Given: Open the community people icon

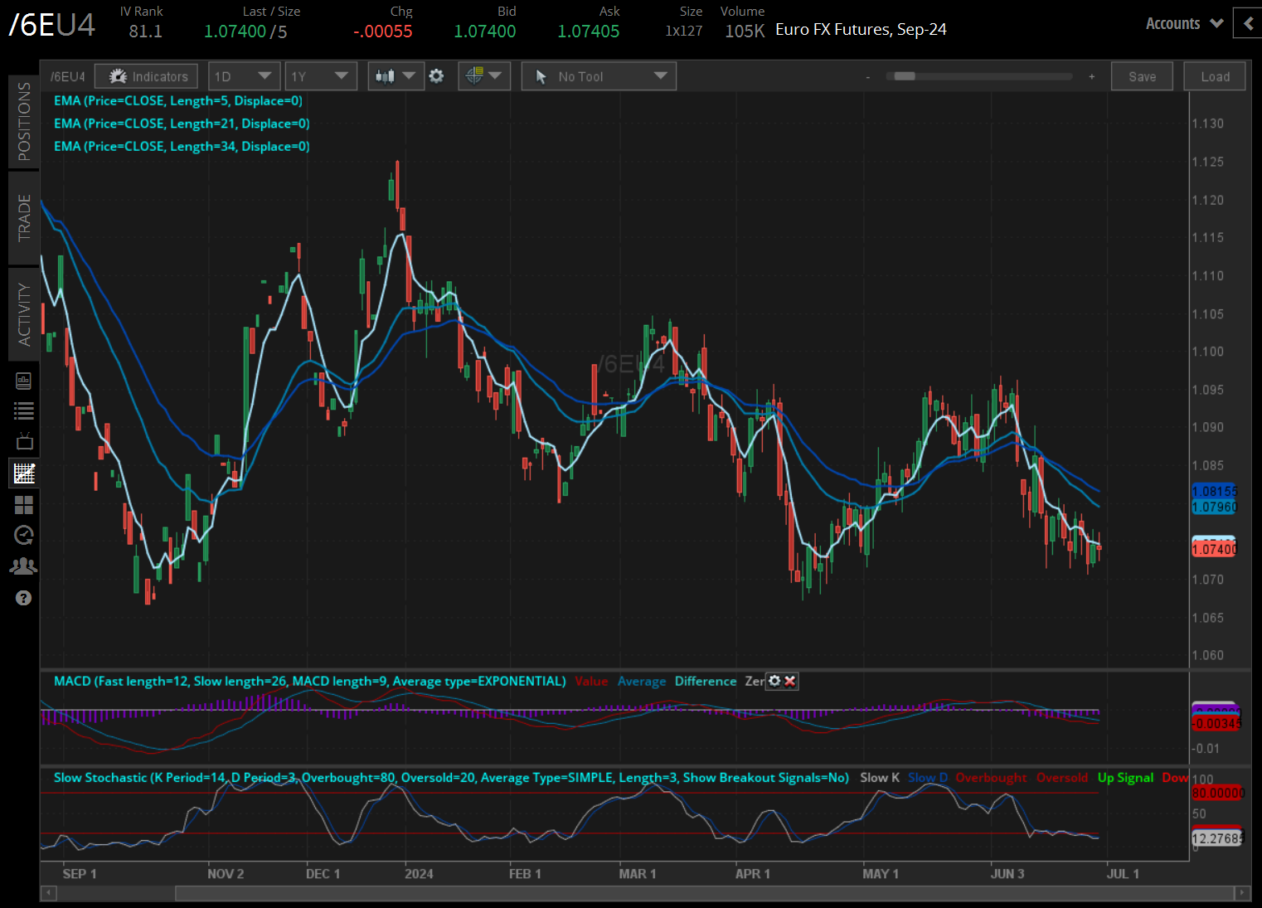Looking at the screenshot, I should pos(23,566).
